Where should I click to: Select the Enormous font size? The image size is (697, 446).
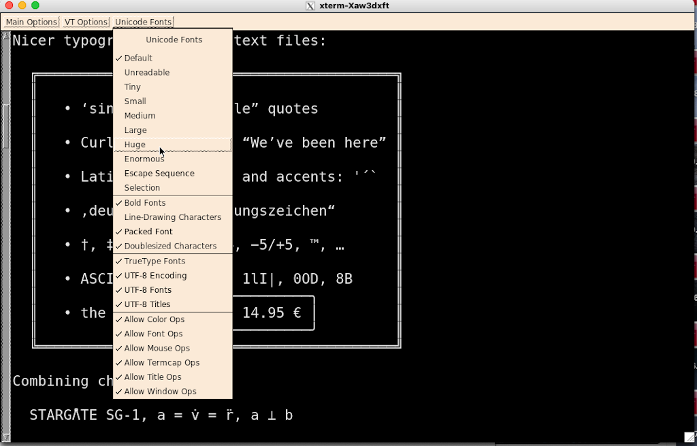(144, 159)
